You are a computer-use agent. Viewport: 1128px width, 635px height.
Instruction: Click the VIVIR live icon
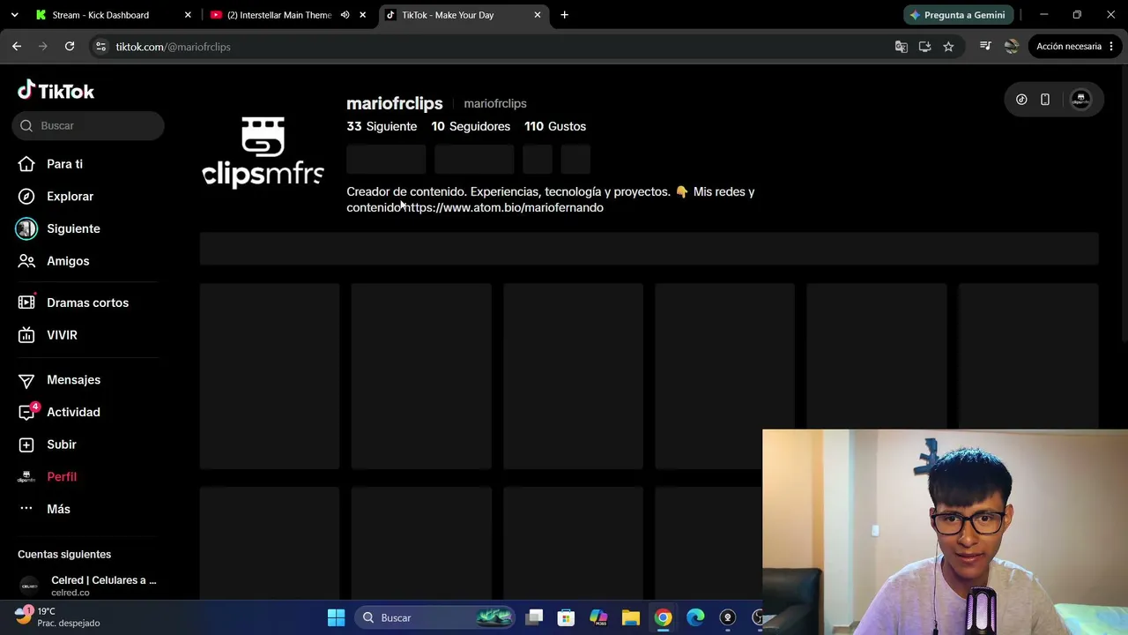pyautogui.click(x=26, y=335)
